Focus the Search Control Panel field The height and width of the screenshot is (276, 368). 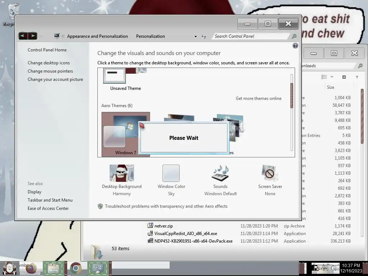tap(250, 36)
